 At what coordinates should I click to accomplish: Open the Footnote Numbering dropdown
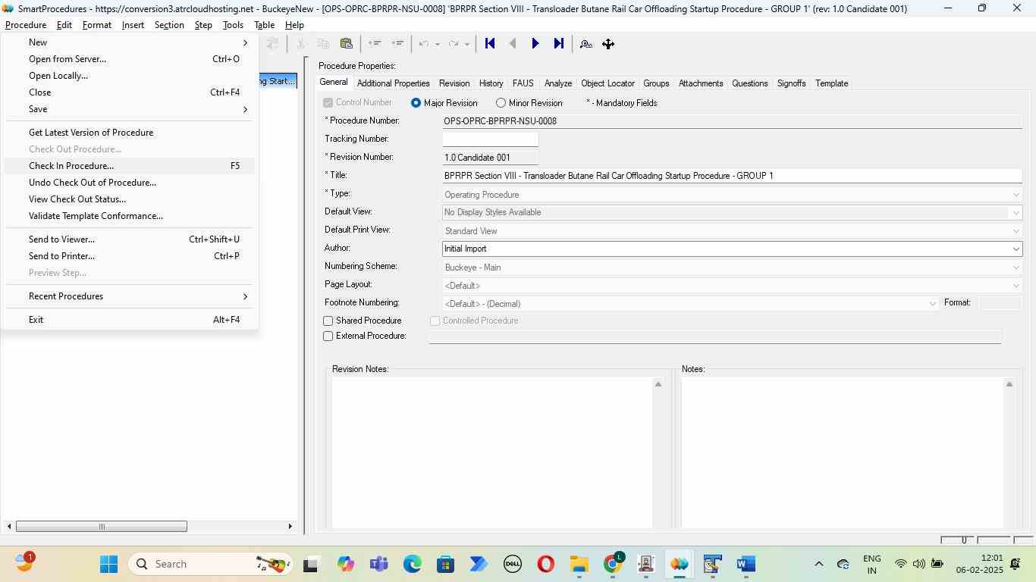pyautogui.click(x=932, y=304)
